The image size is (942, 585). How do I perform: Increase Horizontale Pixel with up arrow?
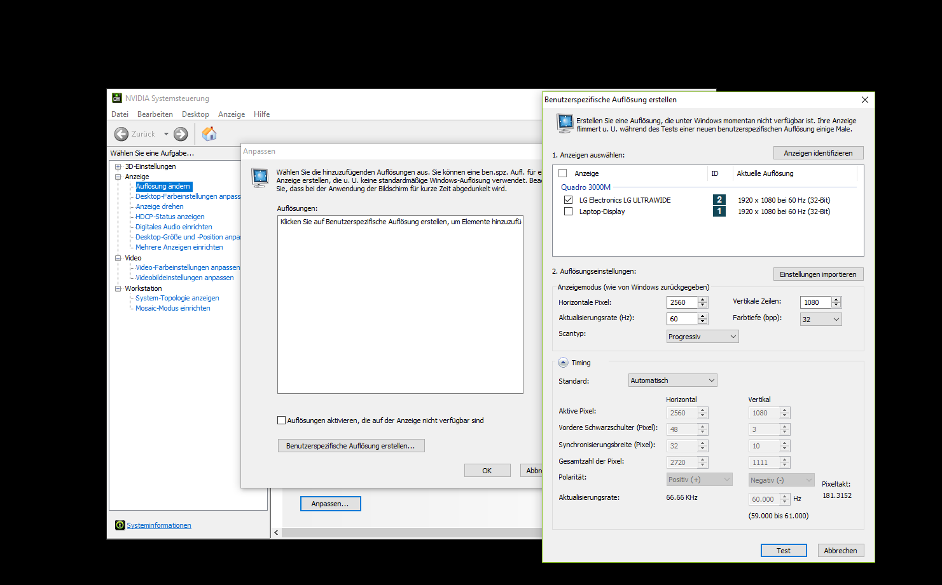coord(703,300)
